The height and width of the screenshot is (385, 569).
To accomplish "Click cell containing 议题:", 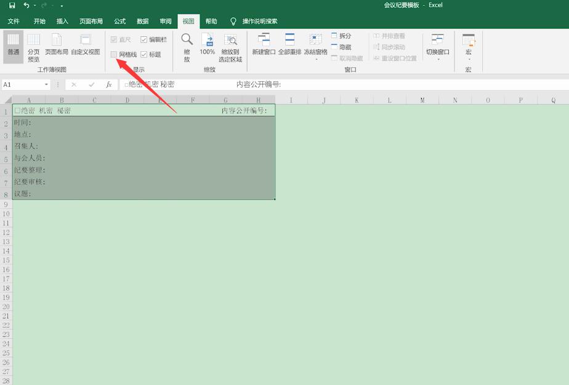I will coord(143,193).
